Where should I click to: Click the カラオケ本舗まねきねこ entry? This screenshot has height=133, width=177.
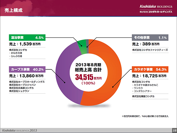[145, 85]
